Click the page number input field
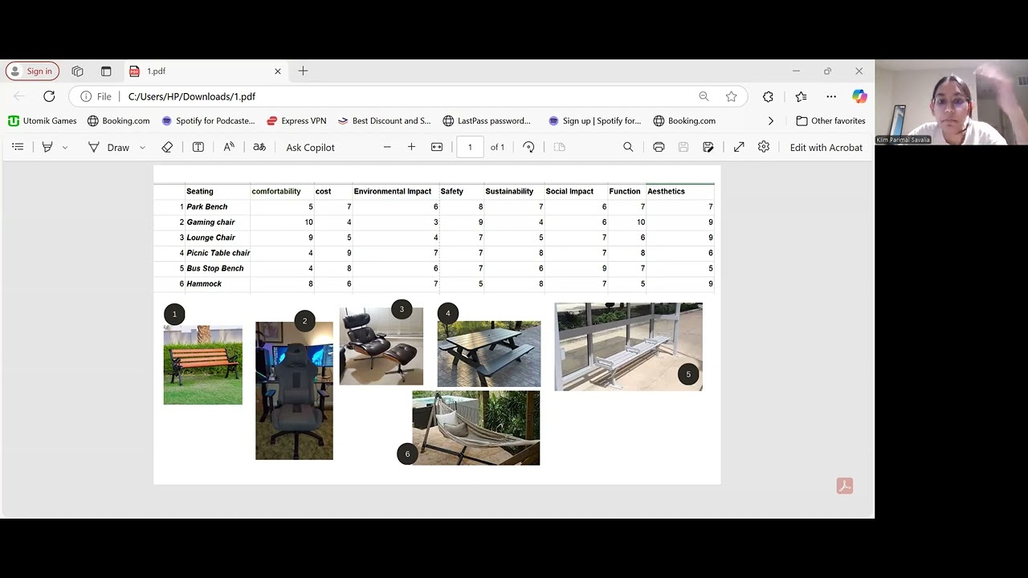This screenshot has width=1028, height=578. 470,147
